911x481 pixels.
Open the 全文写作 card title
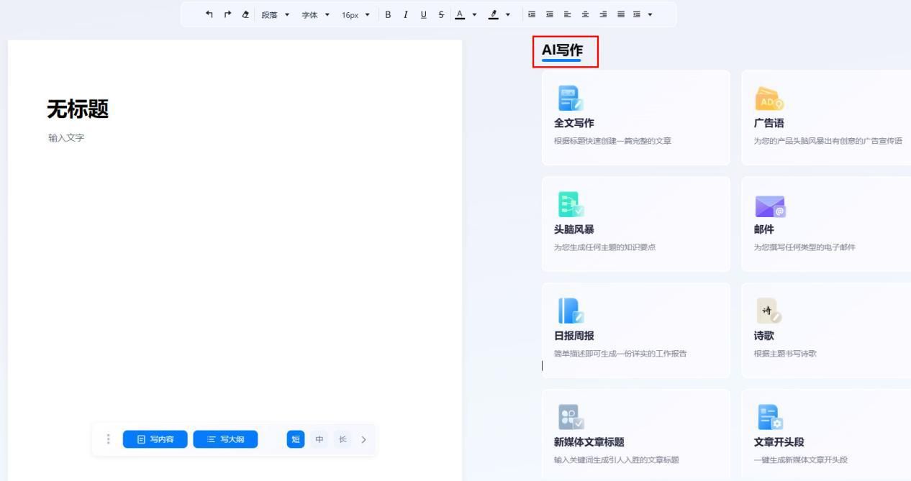point(574,123)
